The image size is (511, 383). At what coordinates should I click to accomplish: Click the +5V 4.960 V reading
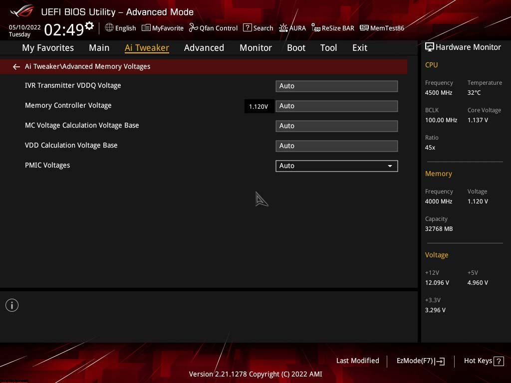coord(478,283)
